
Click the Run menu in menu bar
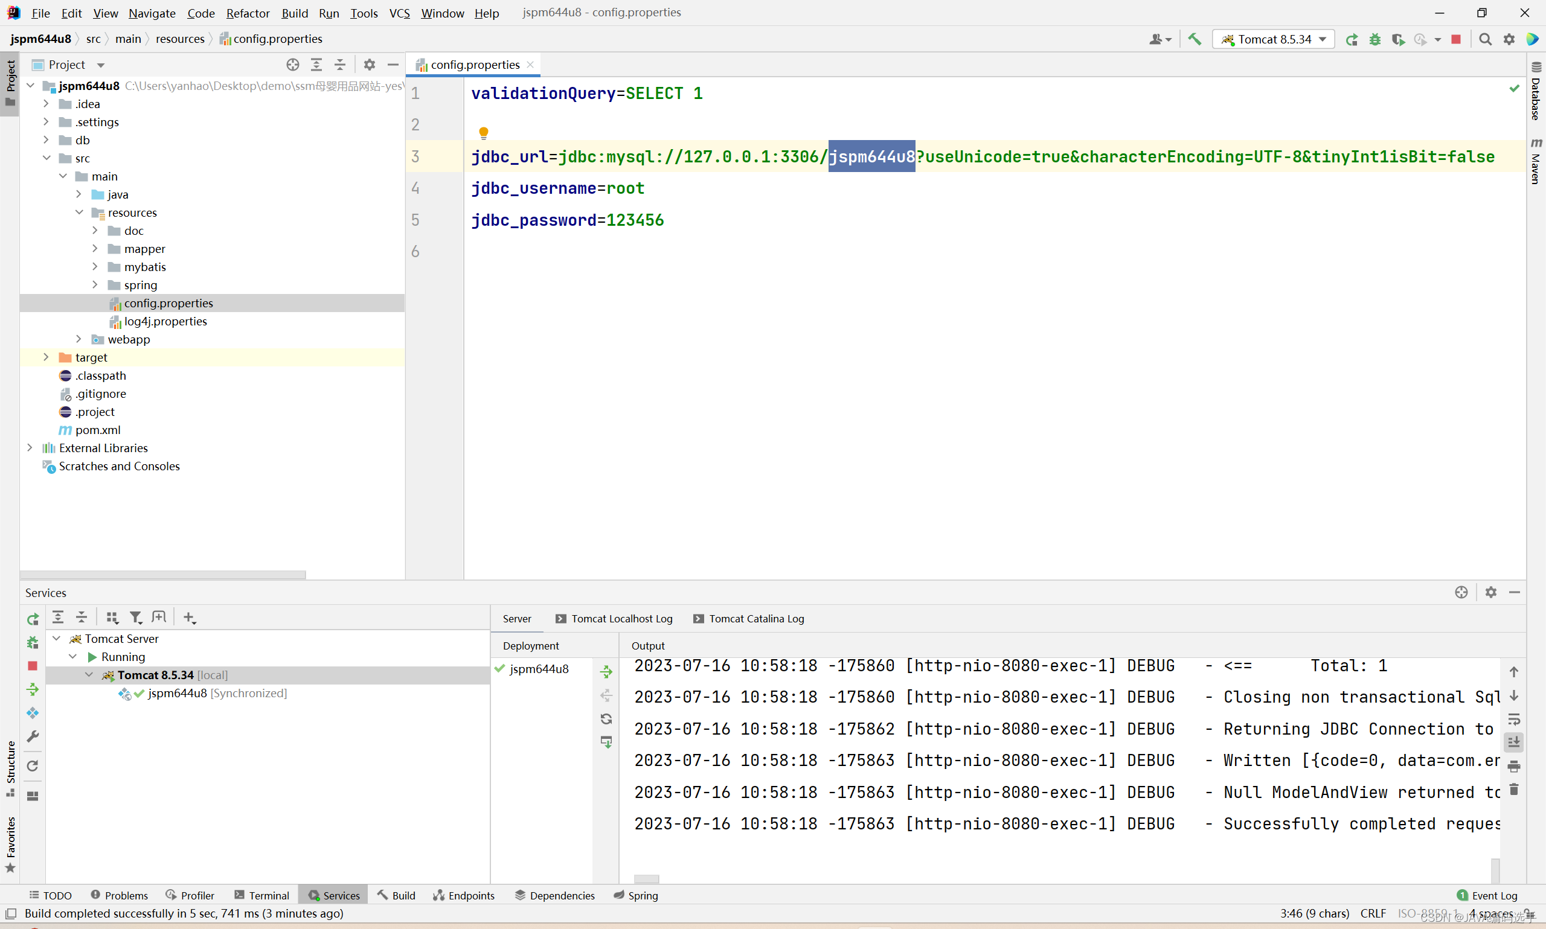[328, 12]
